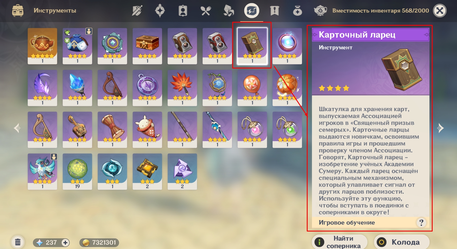Open the trash delete items button
The width and height of the screenshot is (457, 249).
coord(18,242)
